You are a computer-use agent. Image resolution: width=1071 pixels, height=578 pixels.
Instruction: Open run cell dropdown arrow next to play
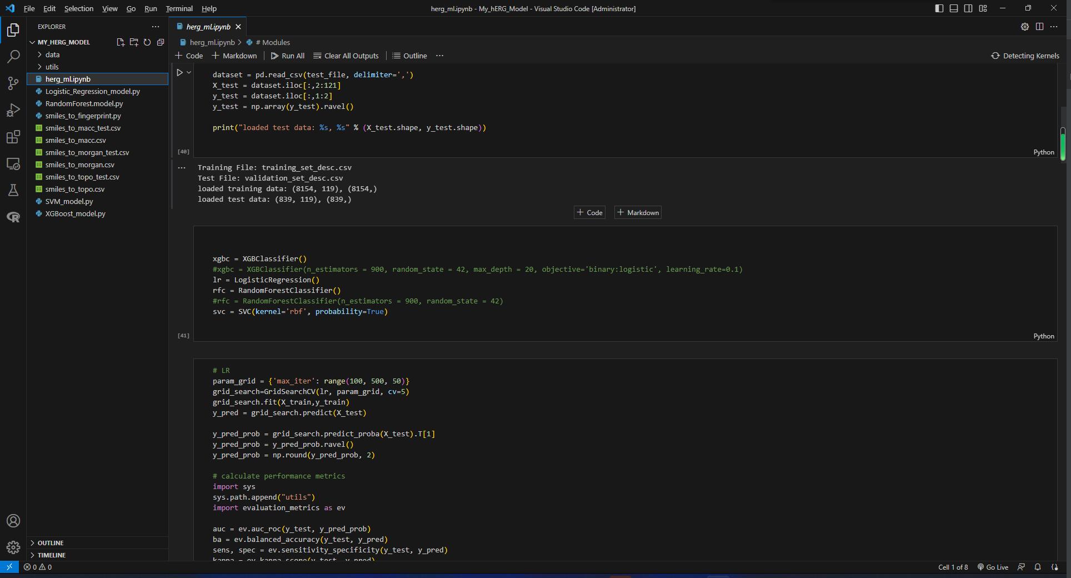click(x=189, y=72)
